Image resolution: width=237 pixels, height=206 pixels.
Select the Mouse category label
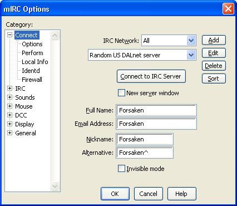coord(24,106)
